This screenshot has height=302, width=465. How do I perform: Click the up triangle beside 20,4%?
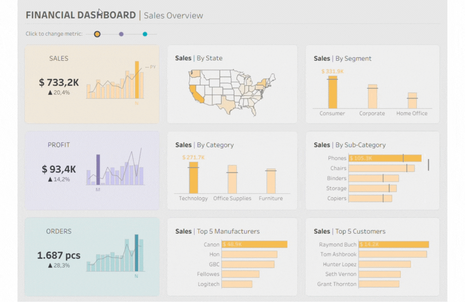tap(50, 92)
